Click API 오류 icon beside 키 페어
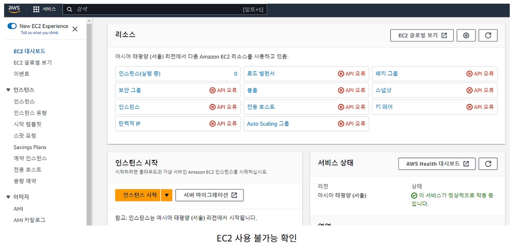512x246 pixels. coord(470,107)
